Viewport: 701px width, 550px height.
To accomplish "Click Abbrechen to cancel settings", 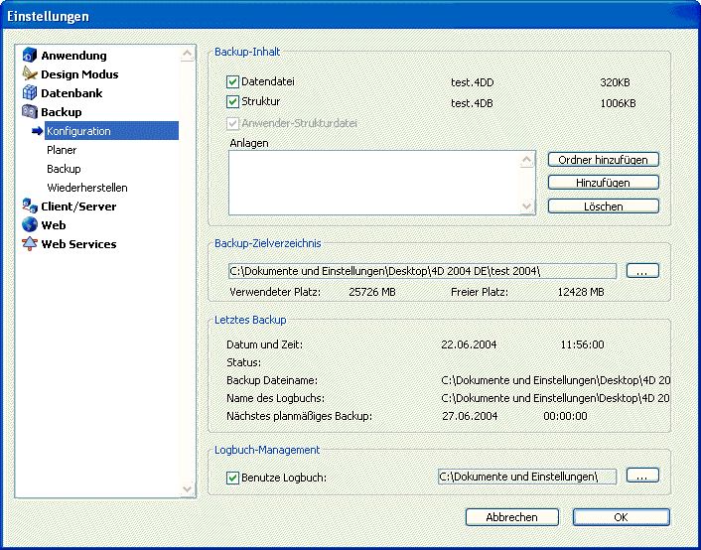I will 511,517.
